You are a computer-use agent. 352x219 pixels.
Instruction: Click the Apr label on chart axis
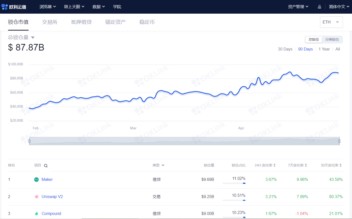(x=241, y=128)
